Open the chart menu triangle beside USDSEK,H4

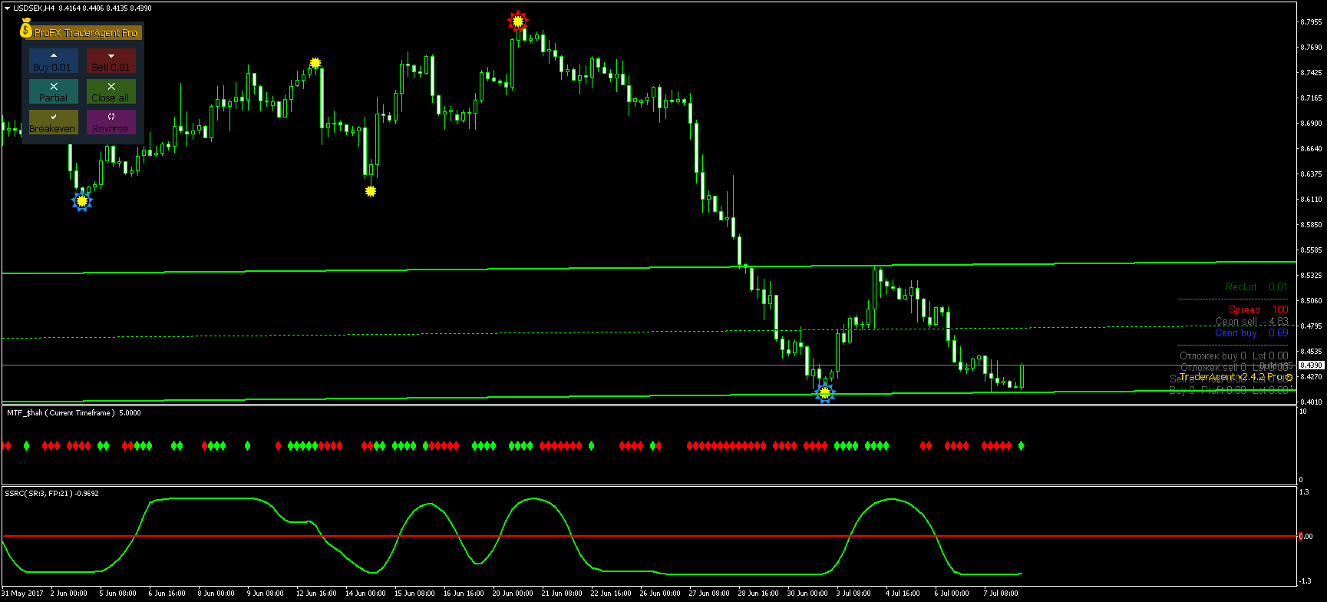(x=7, y=8)
